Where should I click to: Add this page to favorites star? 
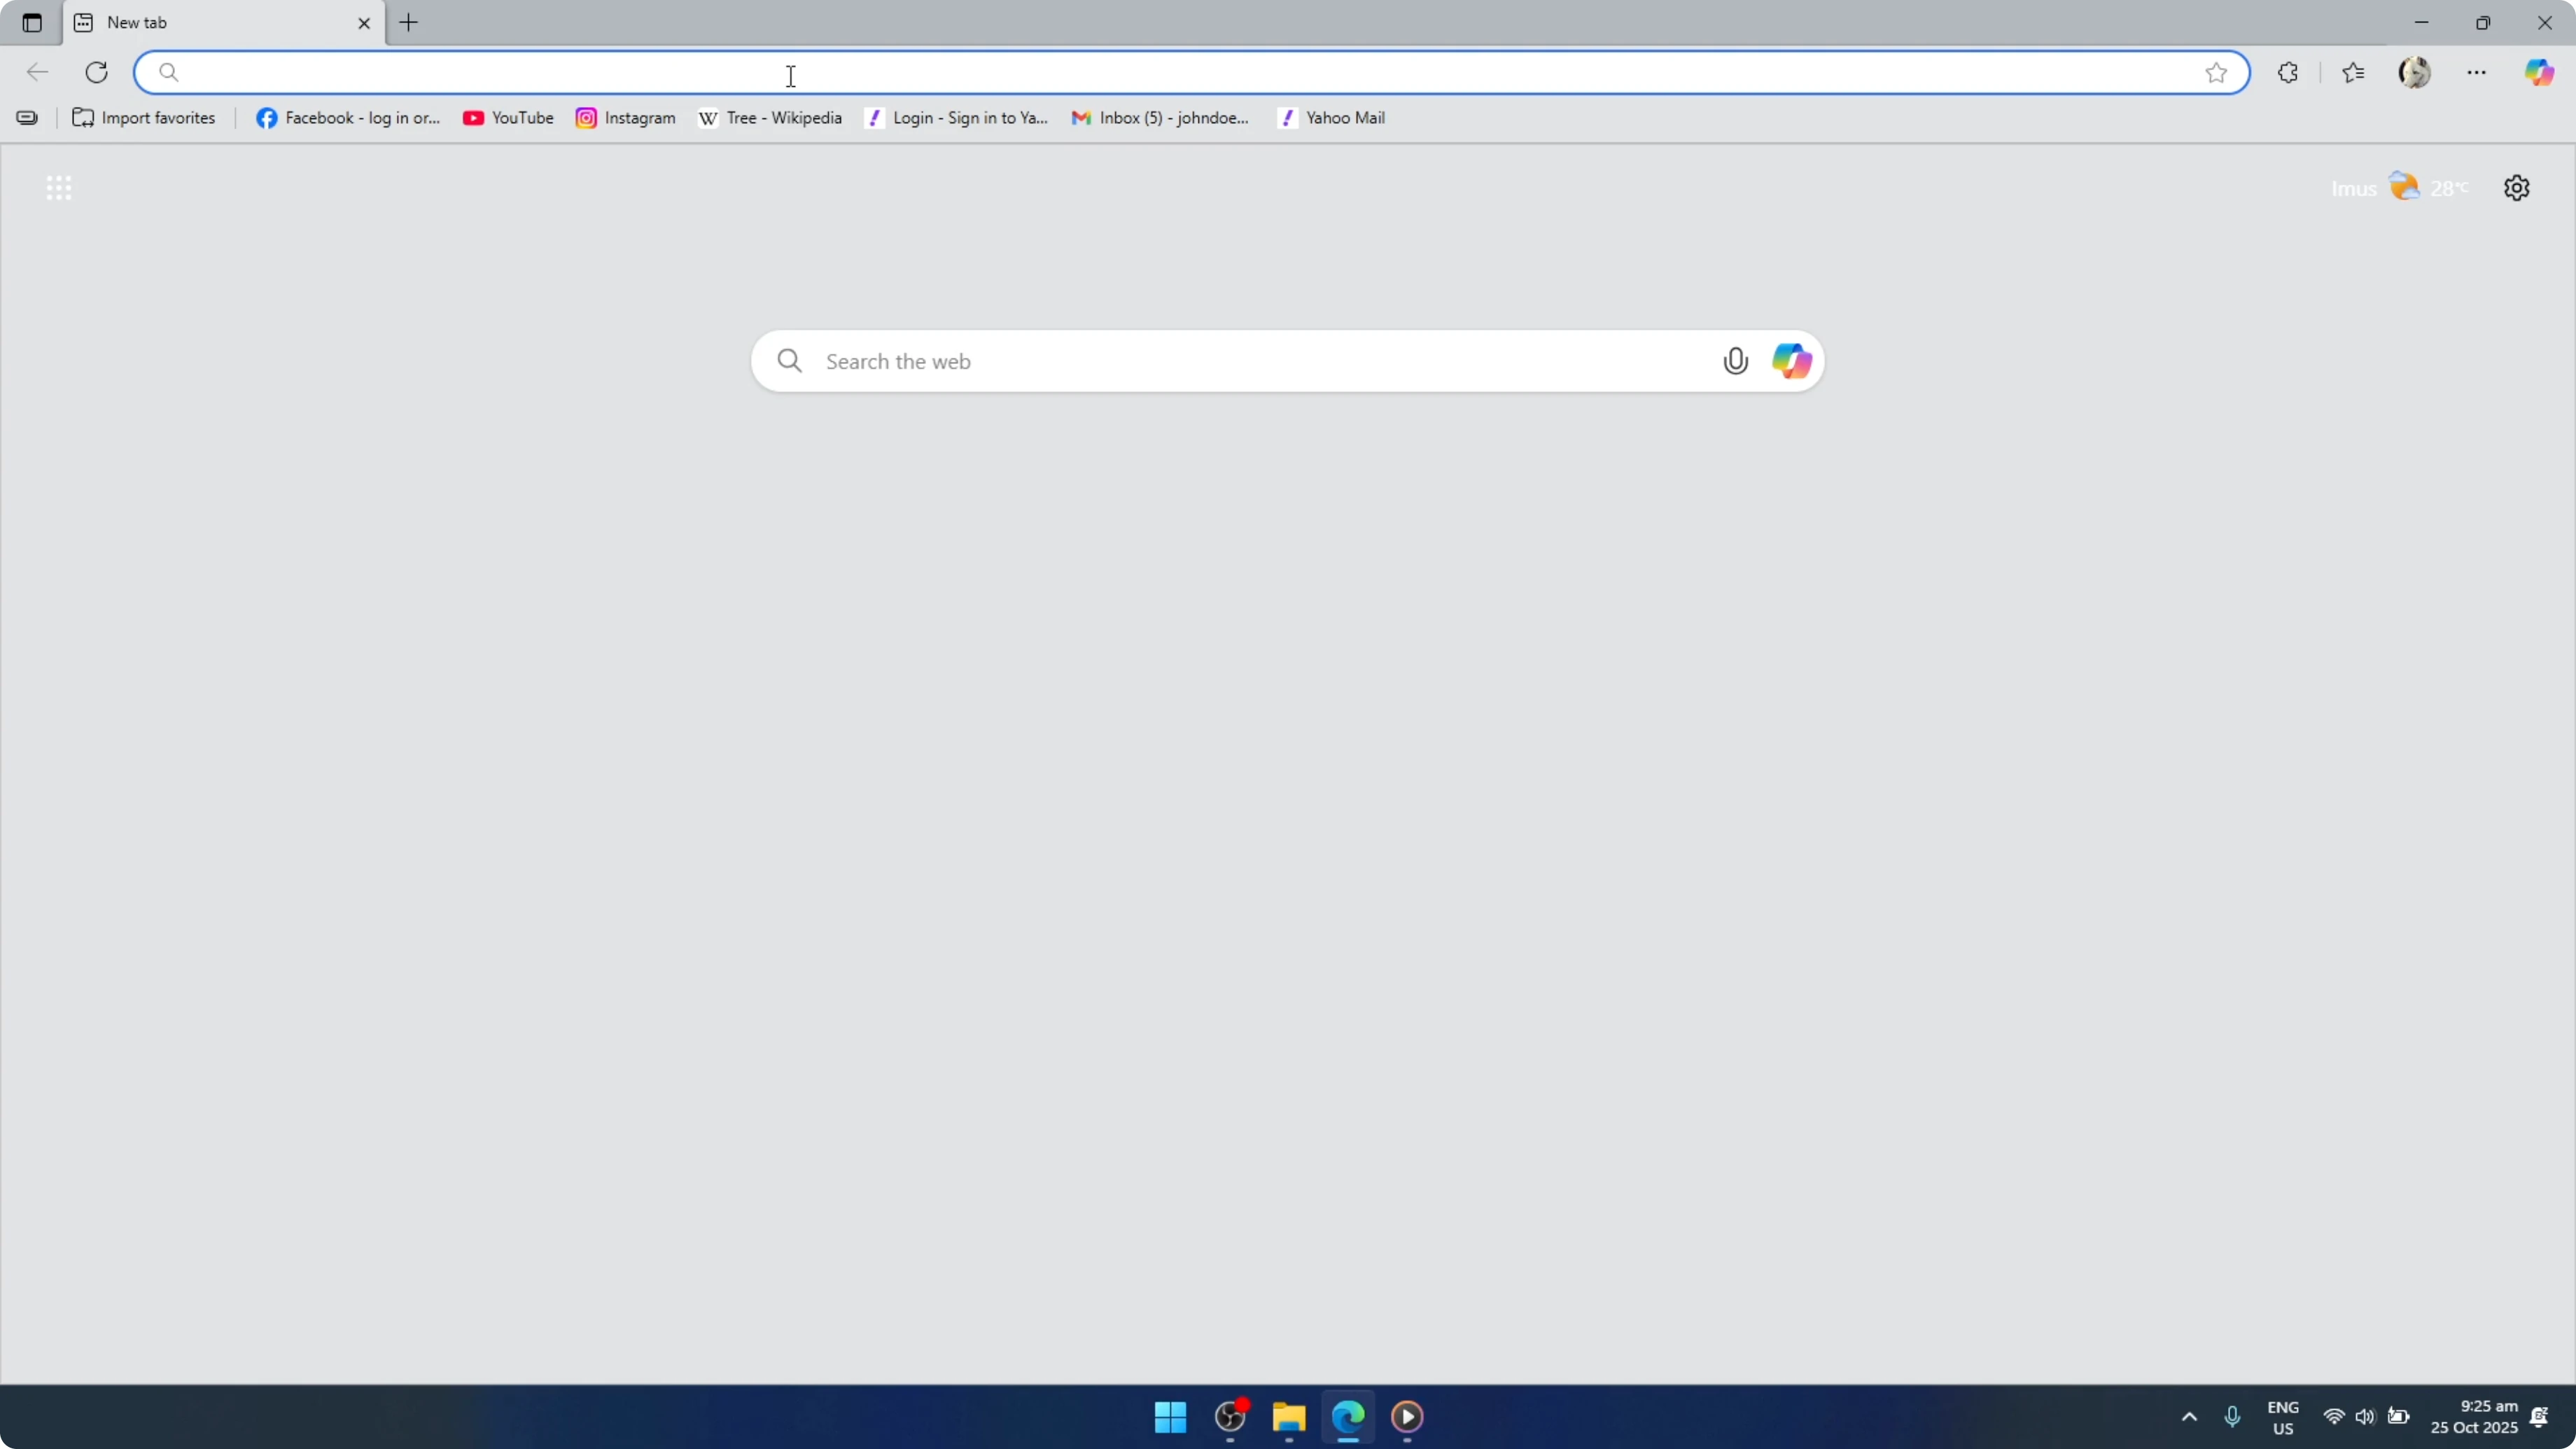2216,72
